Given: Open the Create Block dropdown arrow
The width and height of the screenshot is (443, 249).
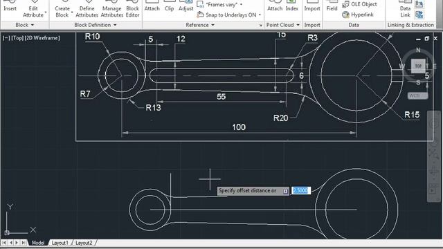Looking at the screenshot, I should click(x=72, y=12).
